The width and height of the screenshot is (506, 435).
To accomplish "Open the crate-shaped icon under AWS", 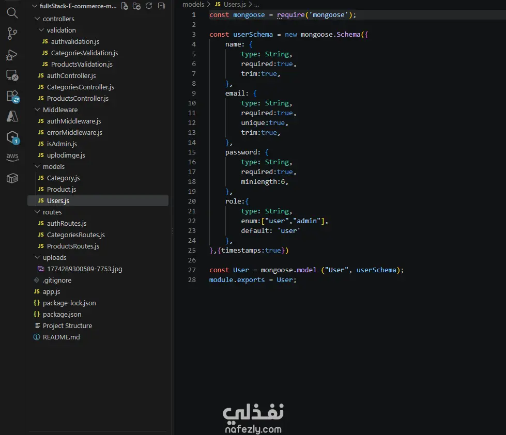I will pyautogui.click(x=12, y=178).
